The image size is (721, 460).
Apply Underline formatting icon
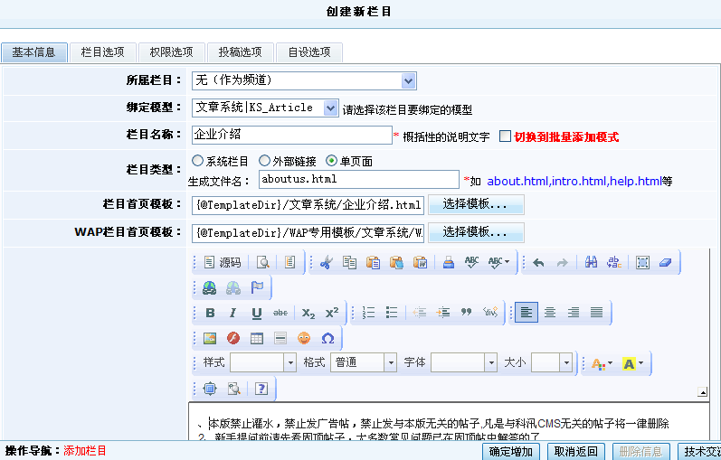[x=257, y=313]
